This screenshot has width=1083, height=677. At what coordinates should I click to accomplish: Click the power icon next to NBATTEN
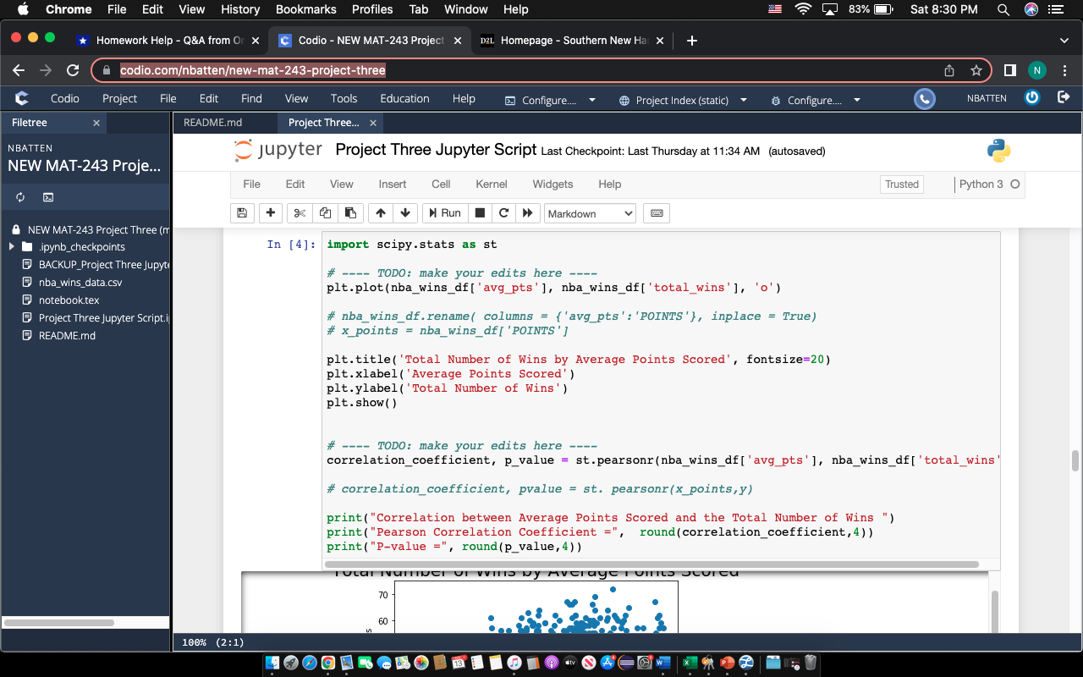[1031, 98]
